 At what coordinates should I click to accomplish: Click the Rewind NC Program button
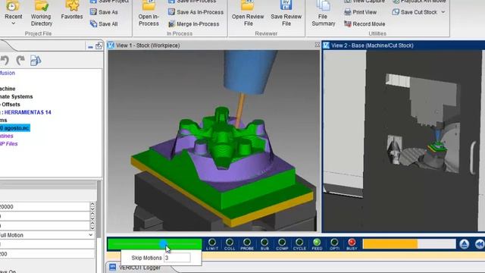tap(480, 244)
